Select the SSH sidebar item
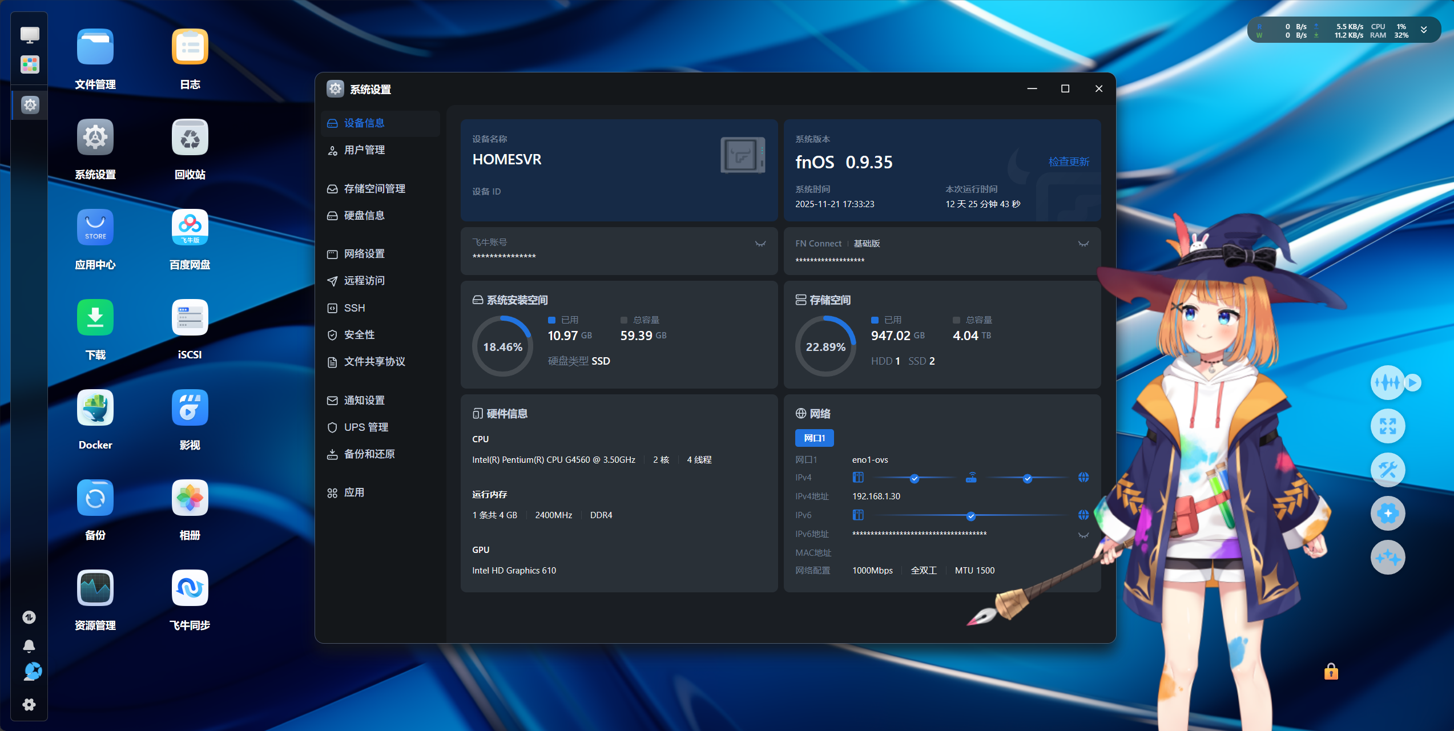Image resolution: width=1454 pixels, height=731 pixels. tap(354, 308)
